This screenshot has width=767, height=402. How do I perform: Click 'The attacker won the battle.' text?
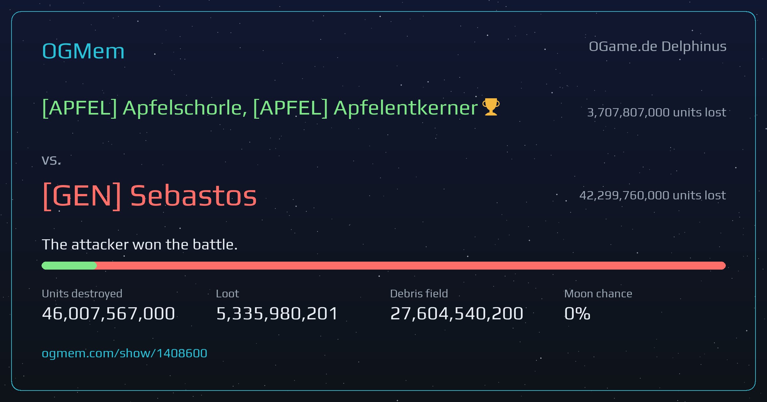pos(140,245)
